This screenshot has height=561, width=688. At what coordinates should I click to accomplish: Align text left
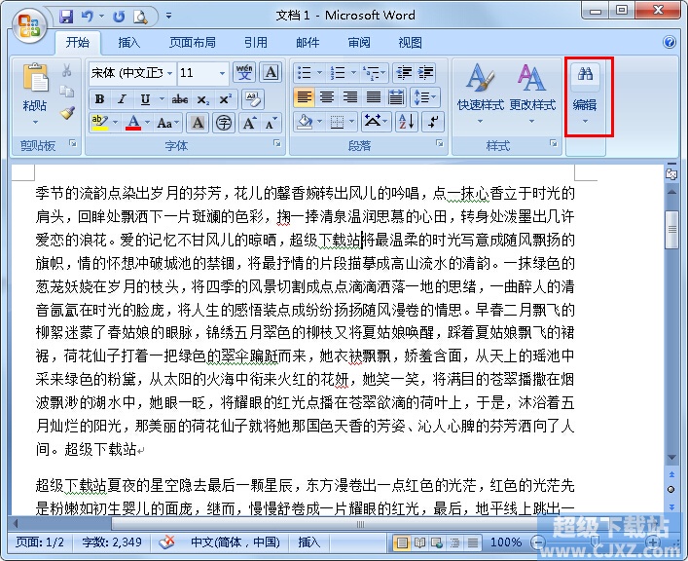pyautogui.click(x=304, y=96)
